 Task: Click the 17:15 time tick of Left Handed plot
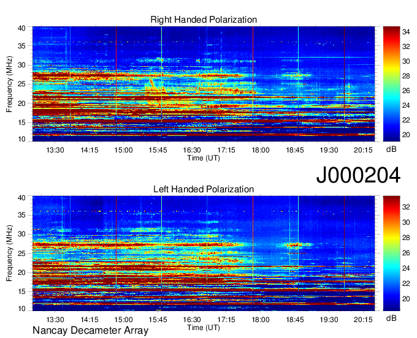point(226,320)
